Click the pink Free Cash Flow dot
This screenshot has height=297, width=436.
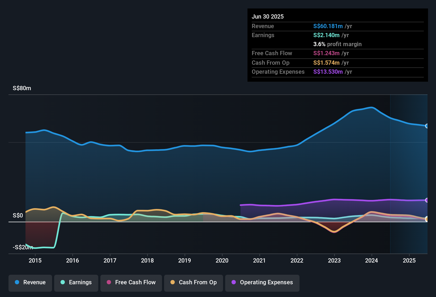[x=109, y=282]
